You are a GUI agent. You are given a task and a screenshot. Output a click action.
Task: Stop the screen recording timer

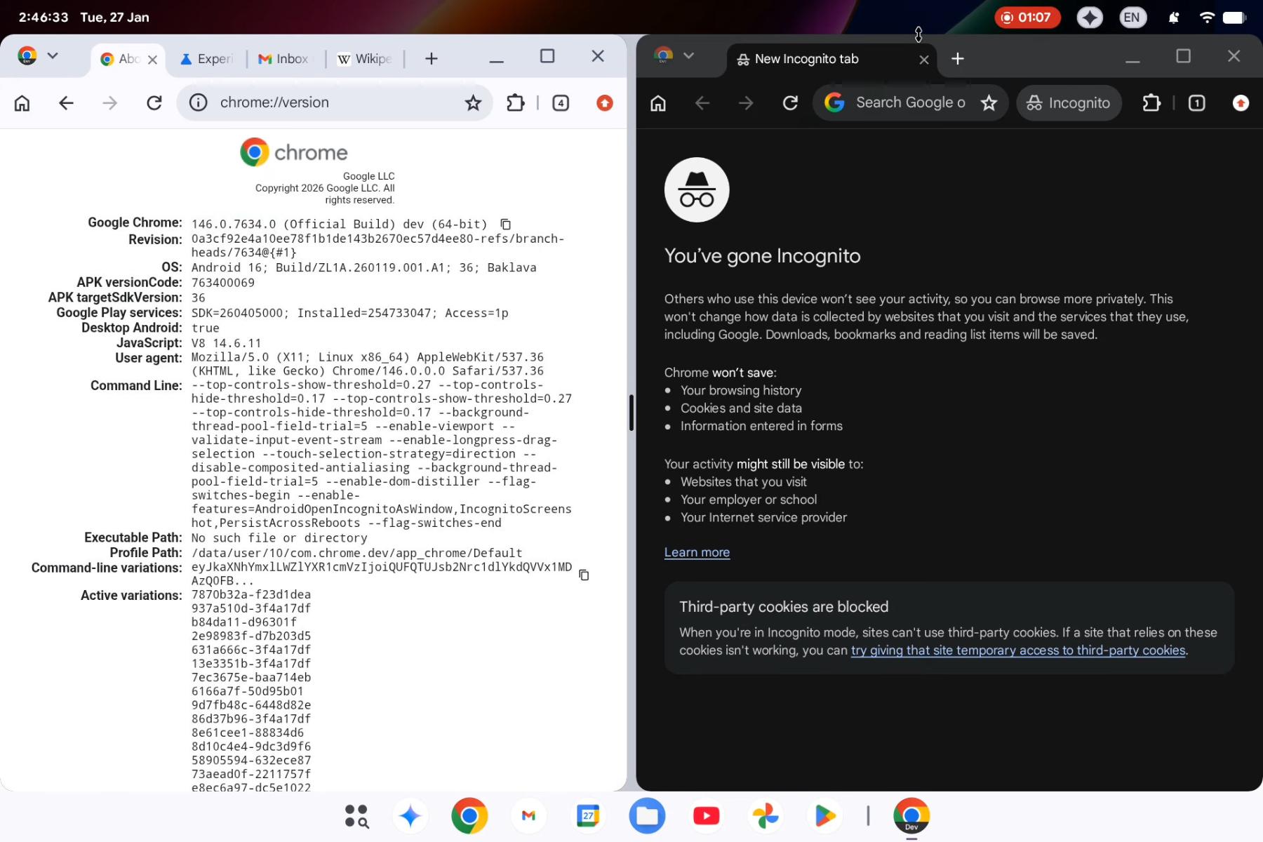pyautogui.click(x=1027, y=18)
